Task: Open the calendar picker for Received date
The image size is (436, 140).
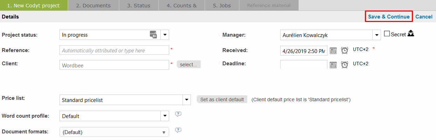Action: pyautogui.click(x=333, y=51)
